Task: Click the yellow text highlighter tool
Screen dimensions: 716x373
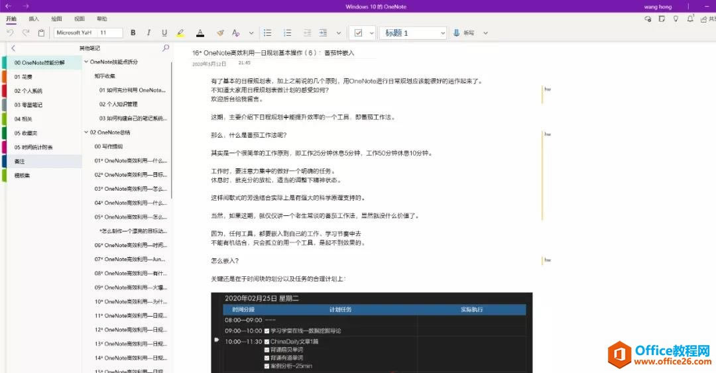Action: point(180,33)
